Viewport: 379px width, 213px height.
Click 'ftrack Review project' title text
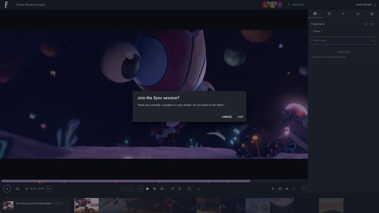pyautogui.click(x=31, y=5)
